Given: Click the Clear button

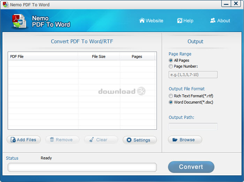Looking at the screenshot, I should click(x=101, y=140).
